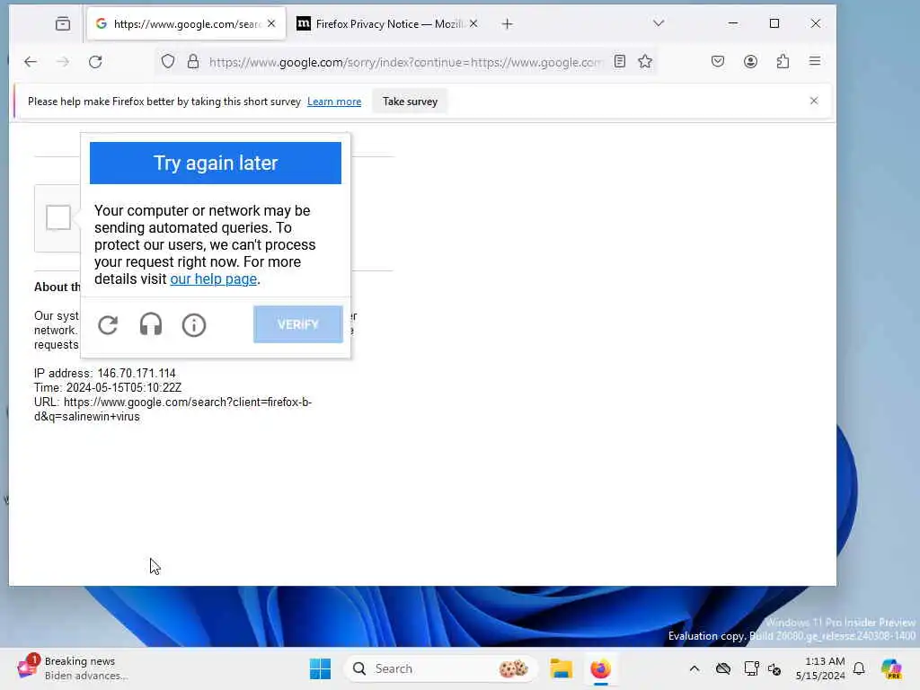
Task: Open site info via the padlock icon
Action: pyautogui.click(x=193, y=62)
